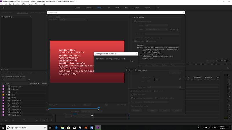232x130 pixels.
Task: Open Microsoft Edge from the taskbar
Action: tap(56, 127)
